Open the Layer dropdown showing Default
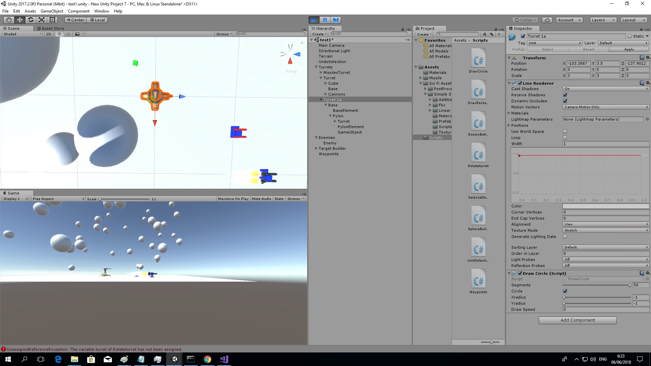This screenshot has width=651, height=366. coord(623,43)
